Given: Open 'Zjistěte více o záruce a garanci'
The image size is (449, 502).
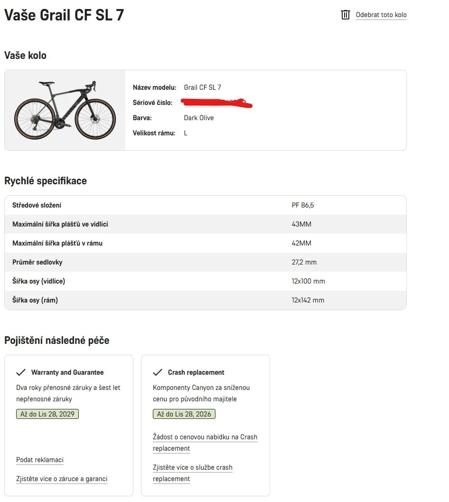Looking at the screenshot, I should (62, 479).
